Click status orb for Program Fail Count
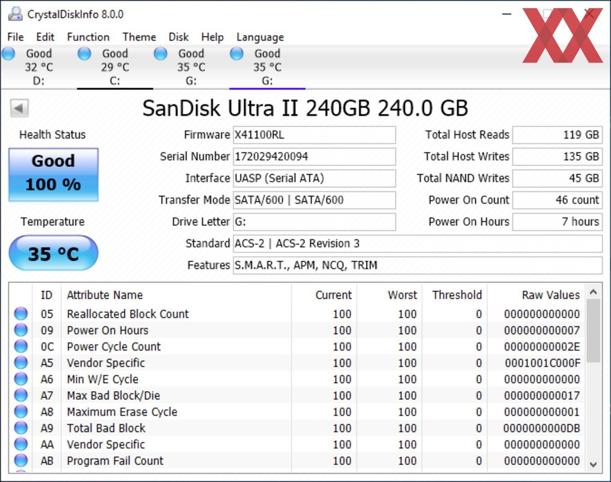 [x=21, y=460]
